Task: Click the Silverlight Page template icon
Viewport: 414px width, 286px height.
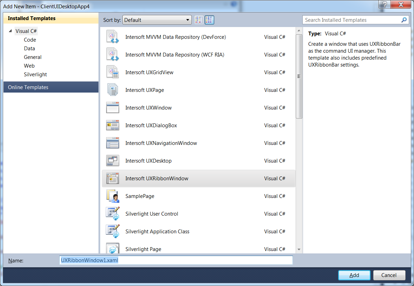Action: (x=113, y=248)
